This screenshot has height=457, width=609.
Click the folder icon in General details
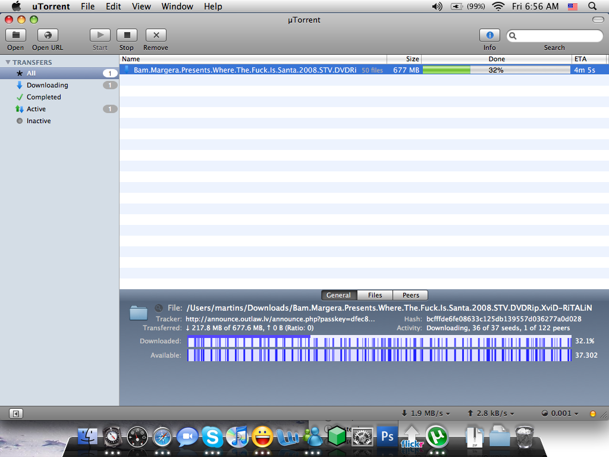click(139, 312)
